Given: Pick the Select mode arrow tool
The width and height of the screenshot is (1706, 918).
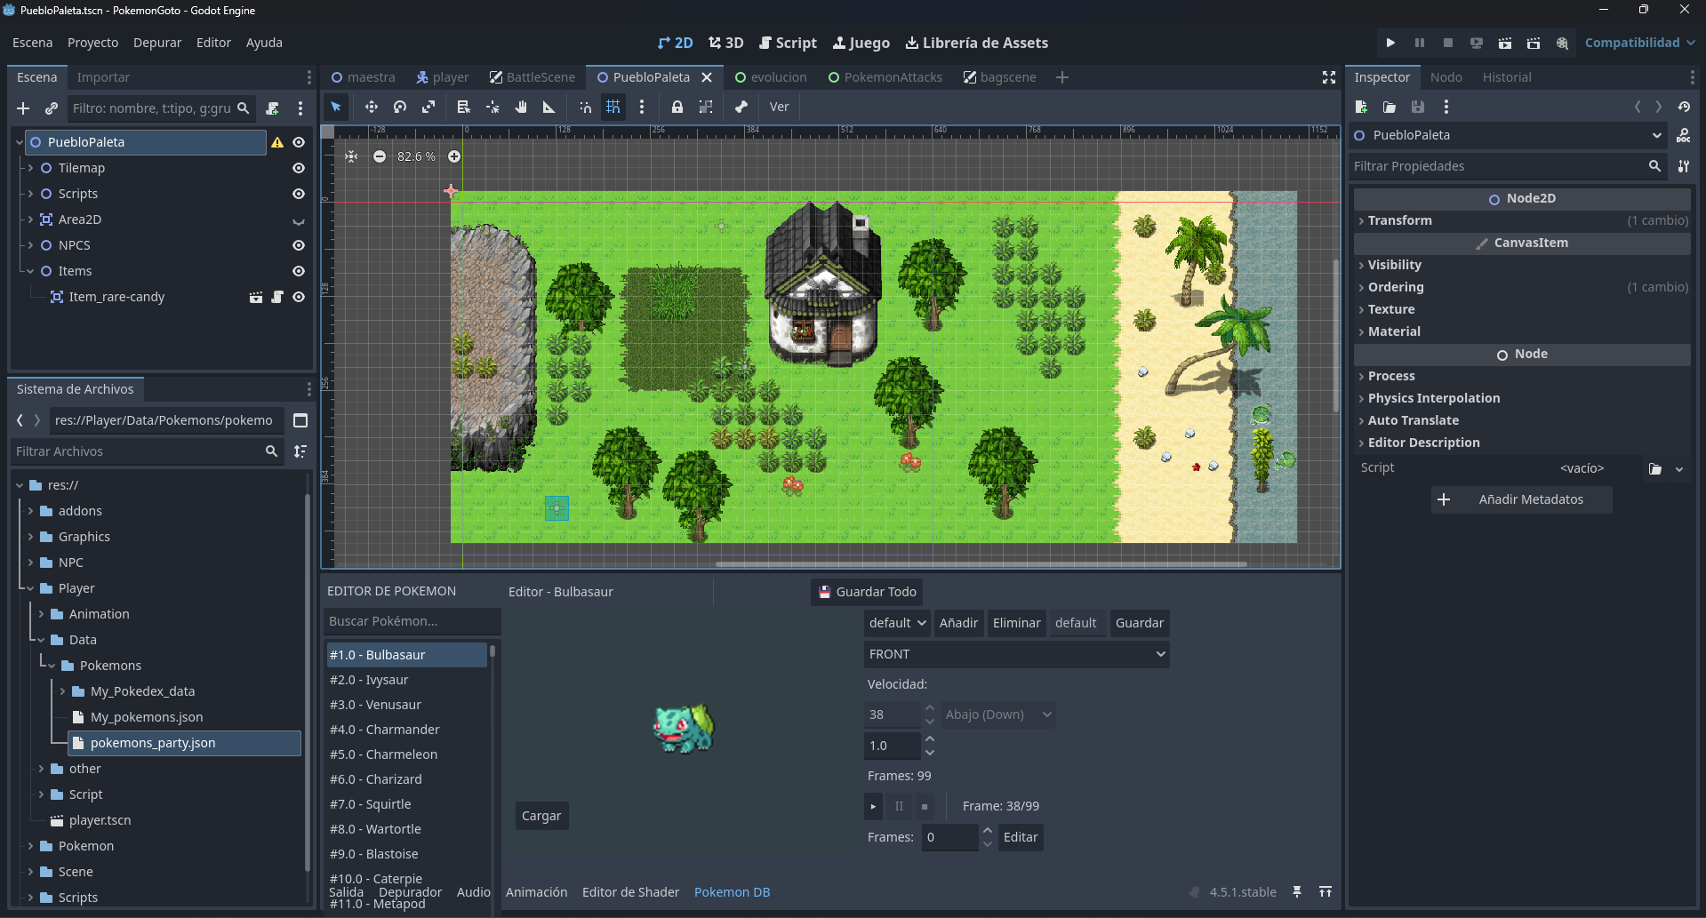Looking at the screenshot, I should tap(336, 107).
